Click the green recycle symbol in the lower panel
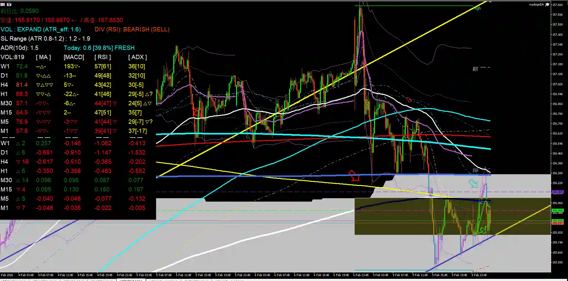This screenshot has width=568, height=281. pos(483,230)
